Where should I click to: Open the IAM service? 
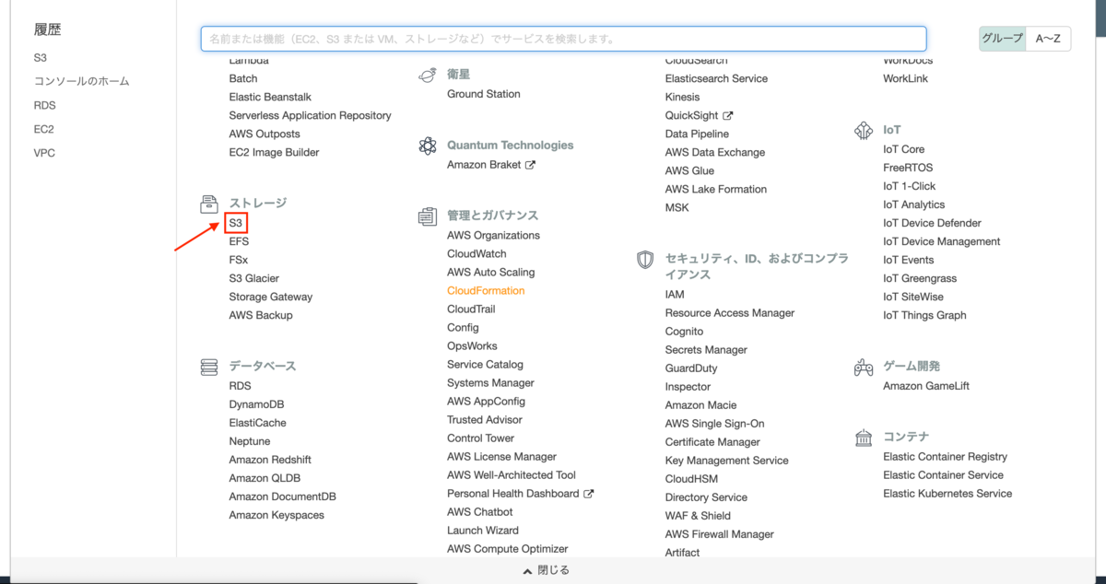coord(674,294)
